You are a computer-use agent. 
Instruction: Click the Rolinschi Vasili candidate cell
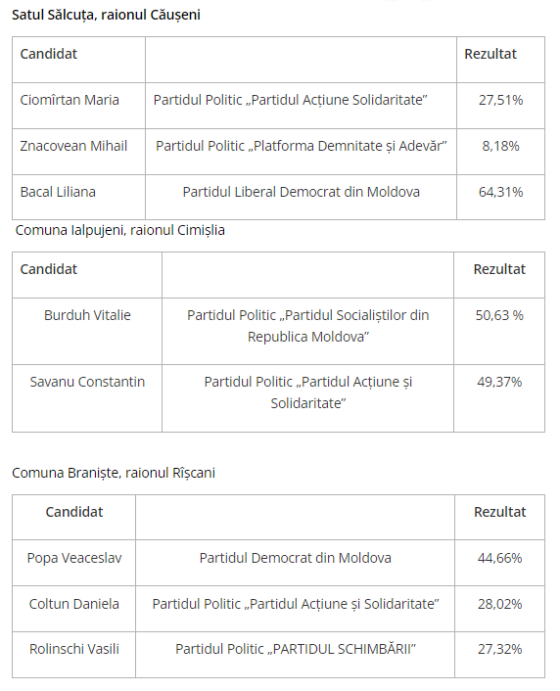(x=73, y=655)
